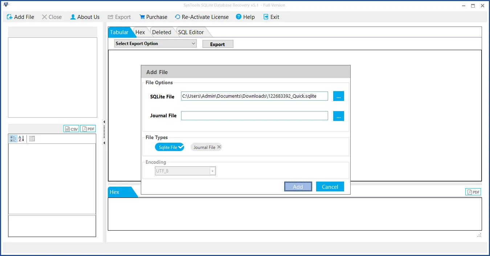Image resolution: width=490 pixels, height=256 pixels.
Task: Click the alphabetical sort icon
Action: (x=21, y=138)
